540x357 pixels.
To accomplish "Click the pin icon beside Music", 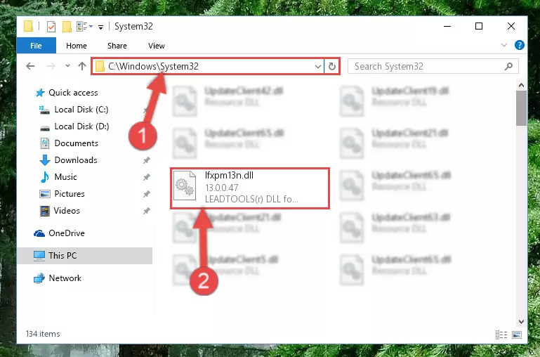I will [x=146, y=177].
